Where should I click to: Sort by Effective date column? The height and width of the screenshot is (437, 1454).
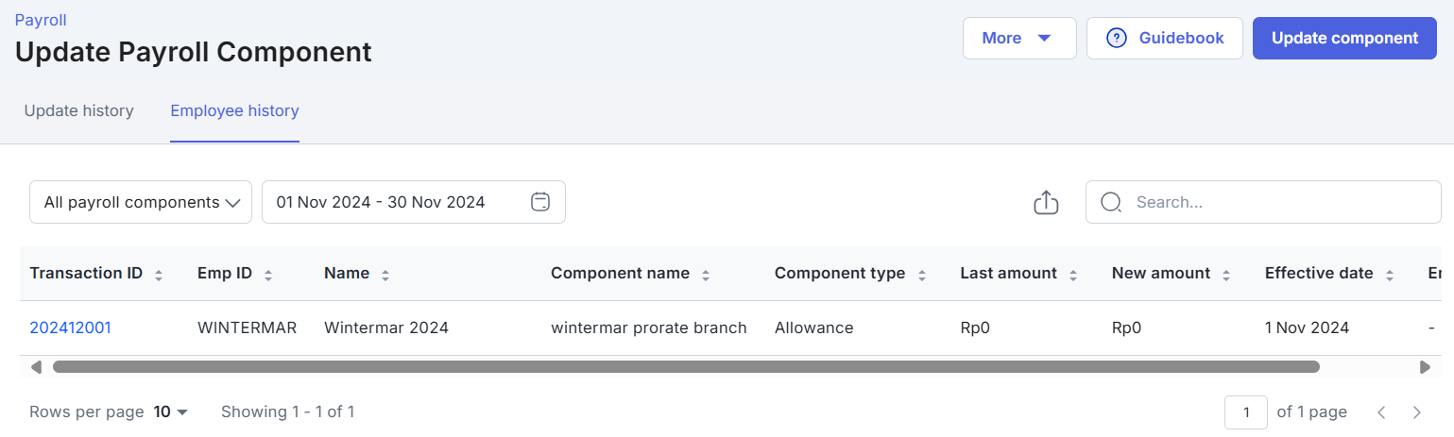click(1390, 275)
